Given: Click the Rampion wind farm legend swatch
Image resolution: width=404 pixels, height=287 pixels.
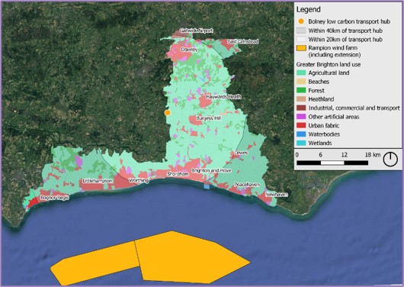Looking at the screenshot, I should click(301, 48).
